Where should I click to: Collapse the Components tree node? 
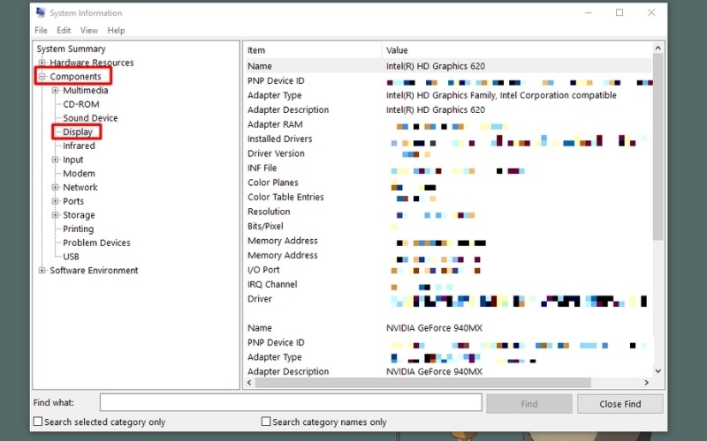click(x=42, y=77)
